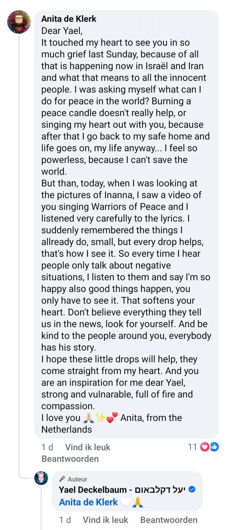Click the white heart emoji in Yael's reply
Screen dimensions: 226x530
tap(126, 502)
